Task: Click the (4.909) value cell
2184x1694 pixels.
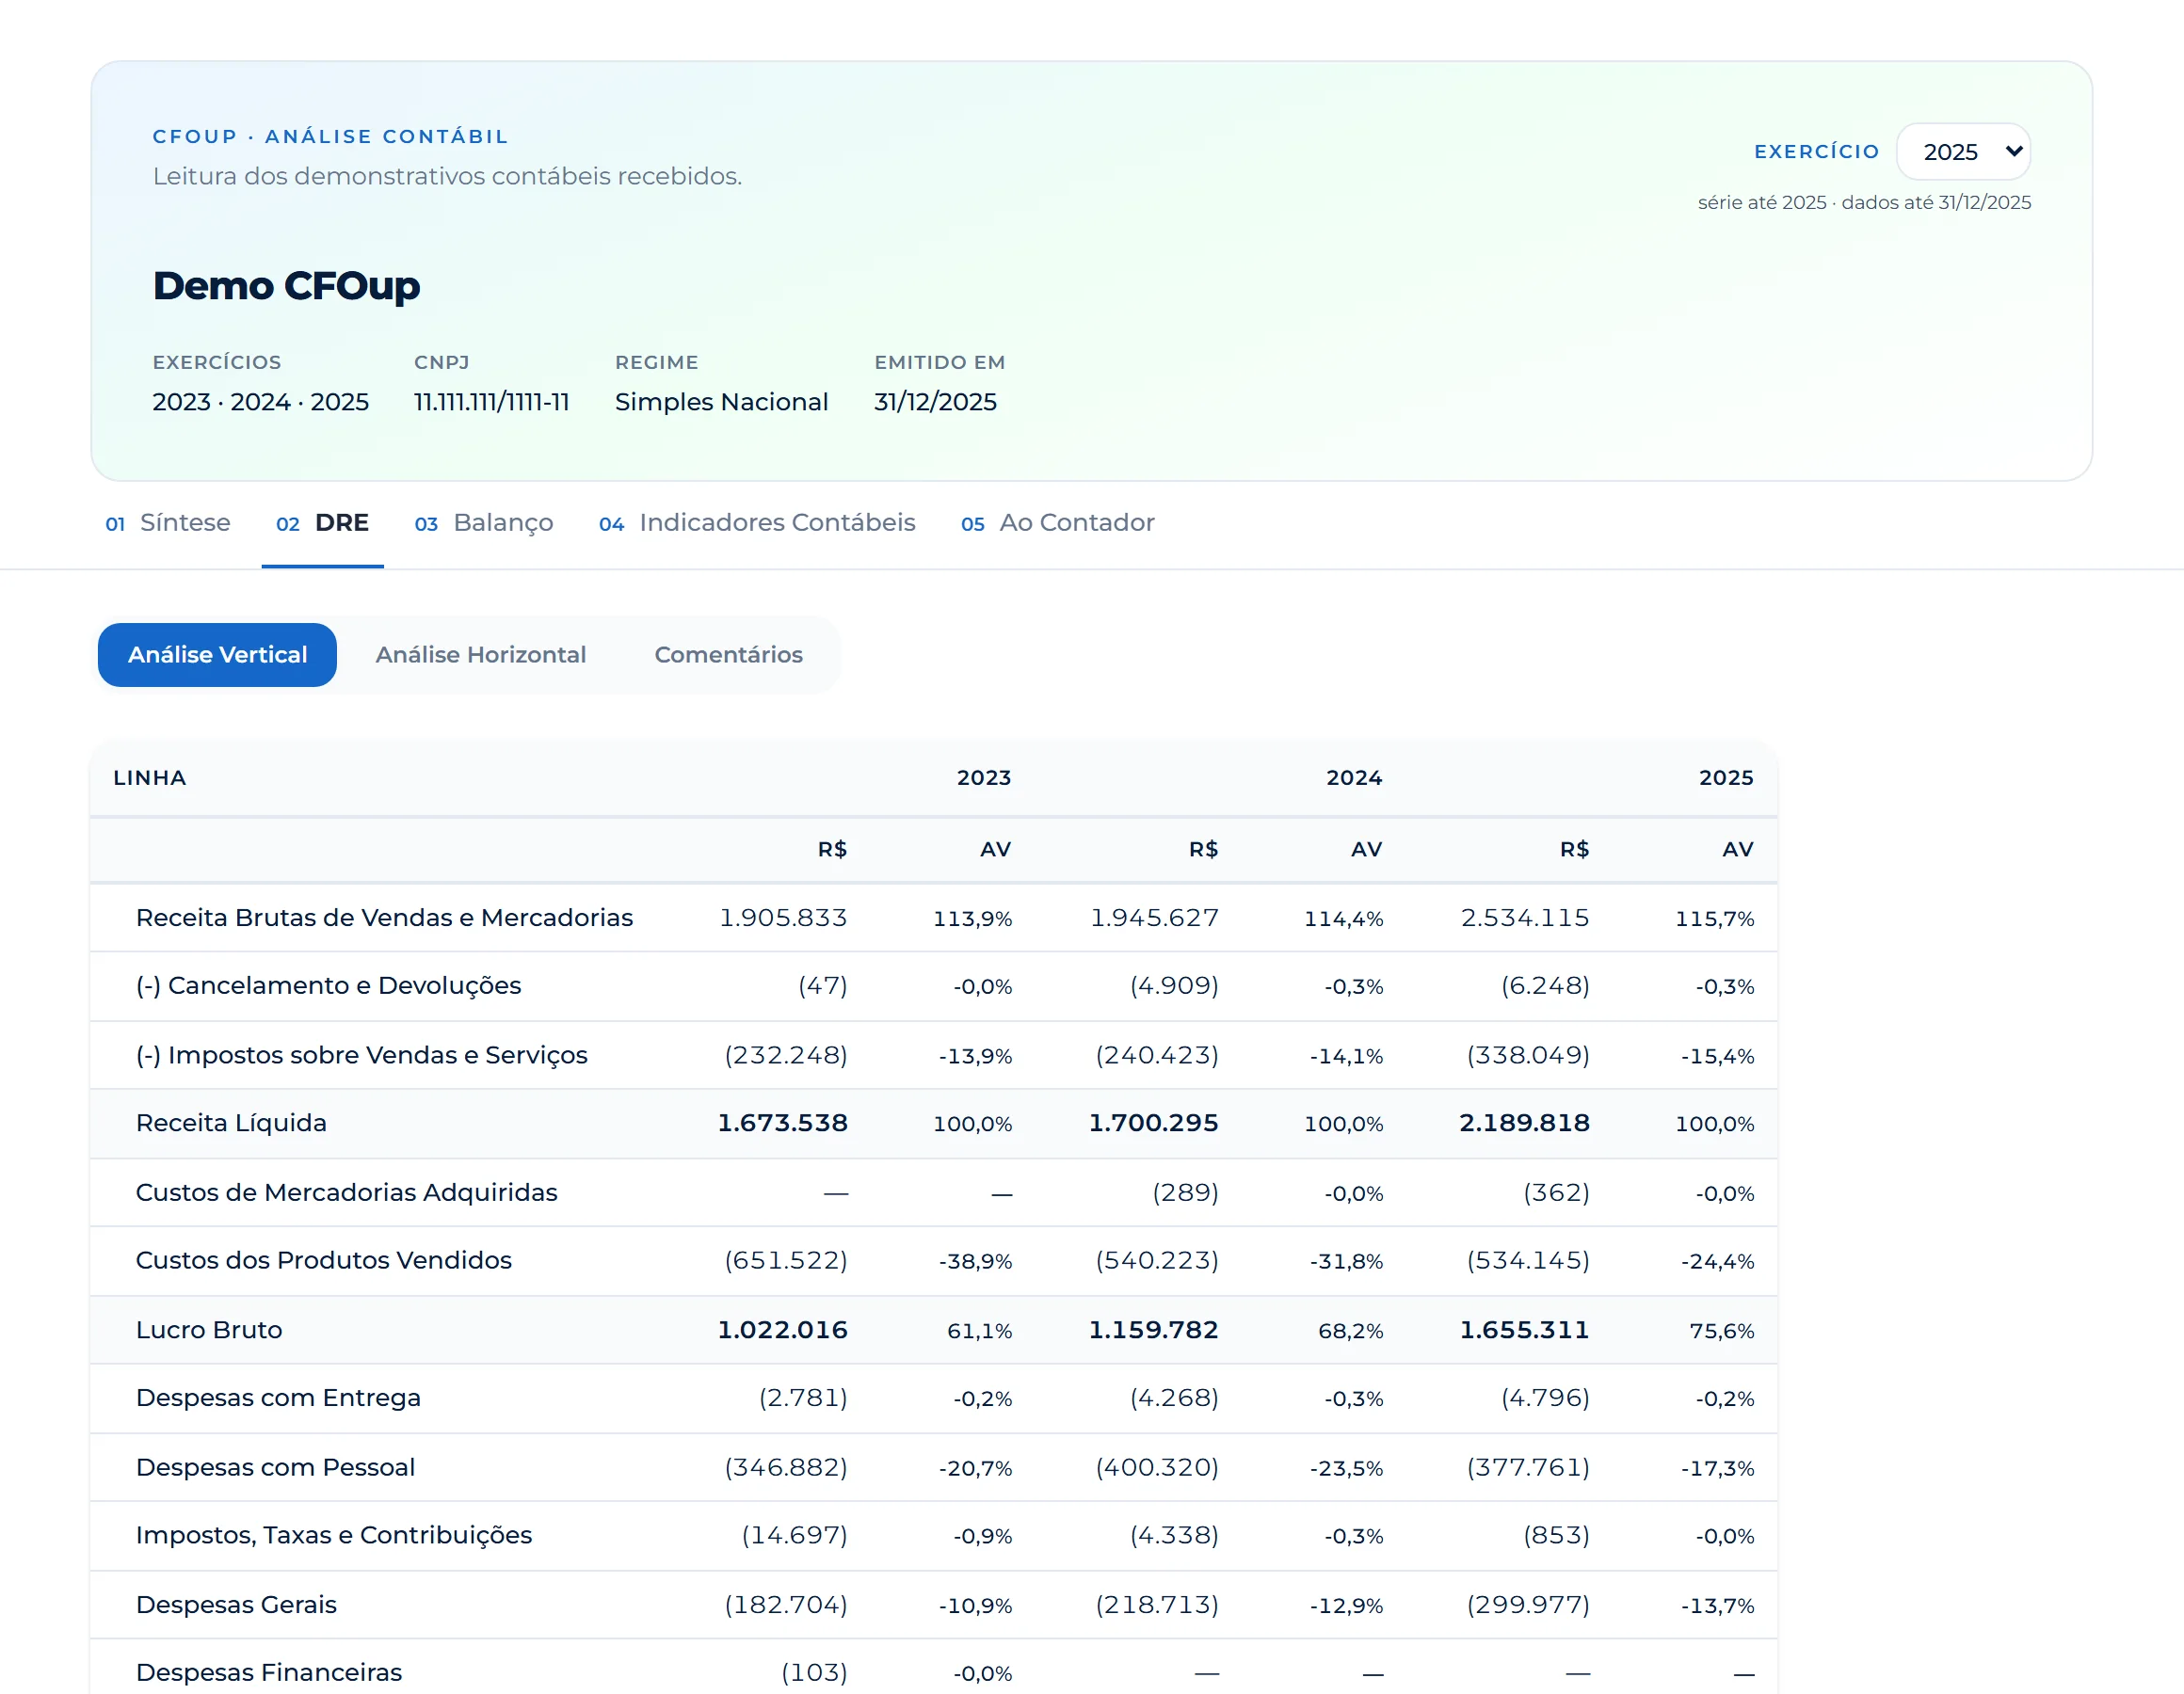Action: [1174, 986]
